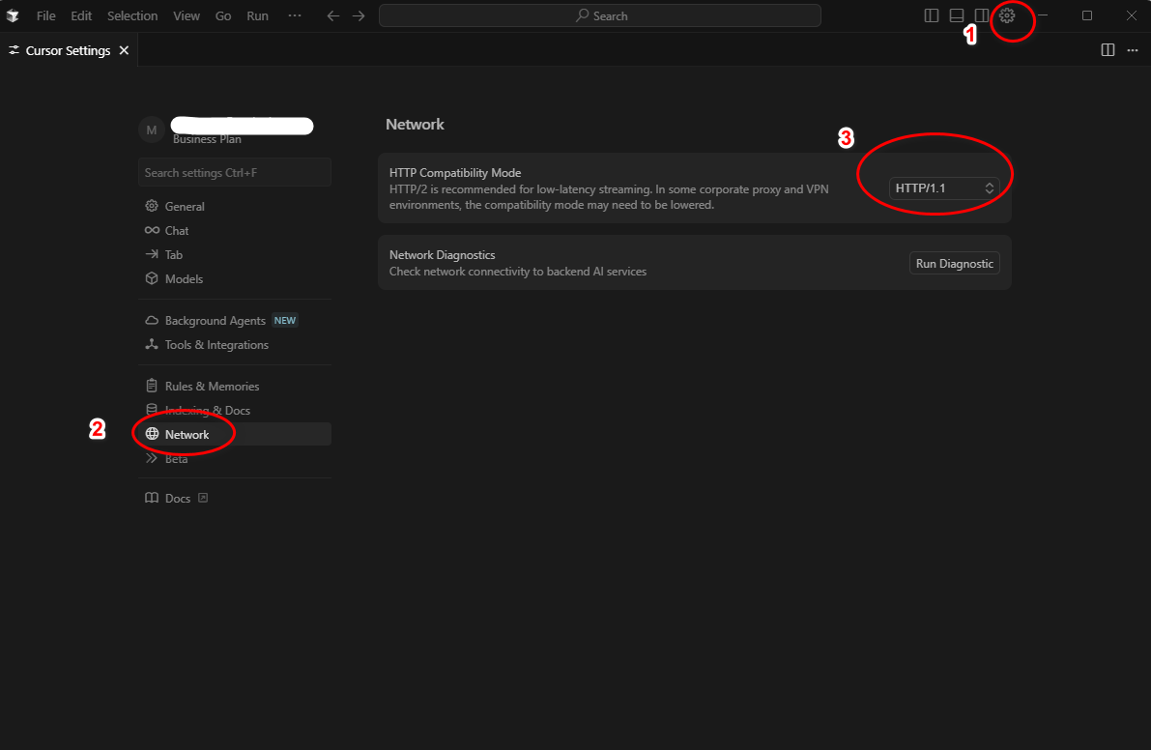Open the Docs link
The width and height of the screenshot is (1151, 750).
[x=178, y=499]
